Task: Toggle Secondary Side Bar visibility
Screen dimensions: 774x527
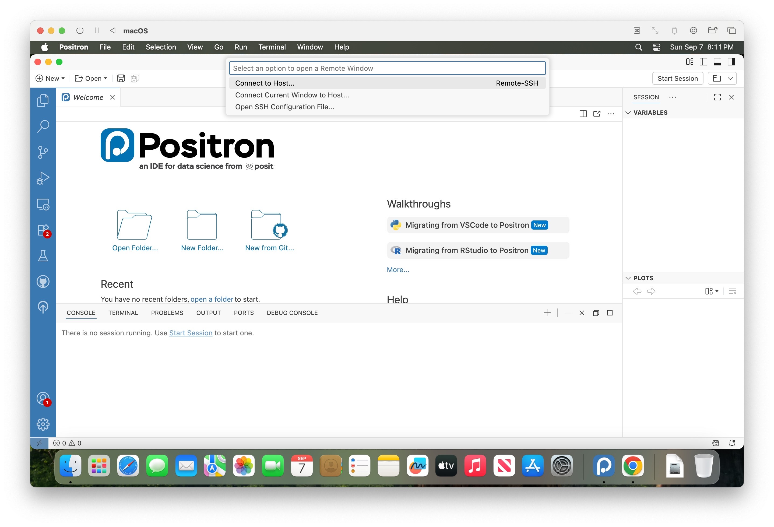Action: click(731, 62)
